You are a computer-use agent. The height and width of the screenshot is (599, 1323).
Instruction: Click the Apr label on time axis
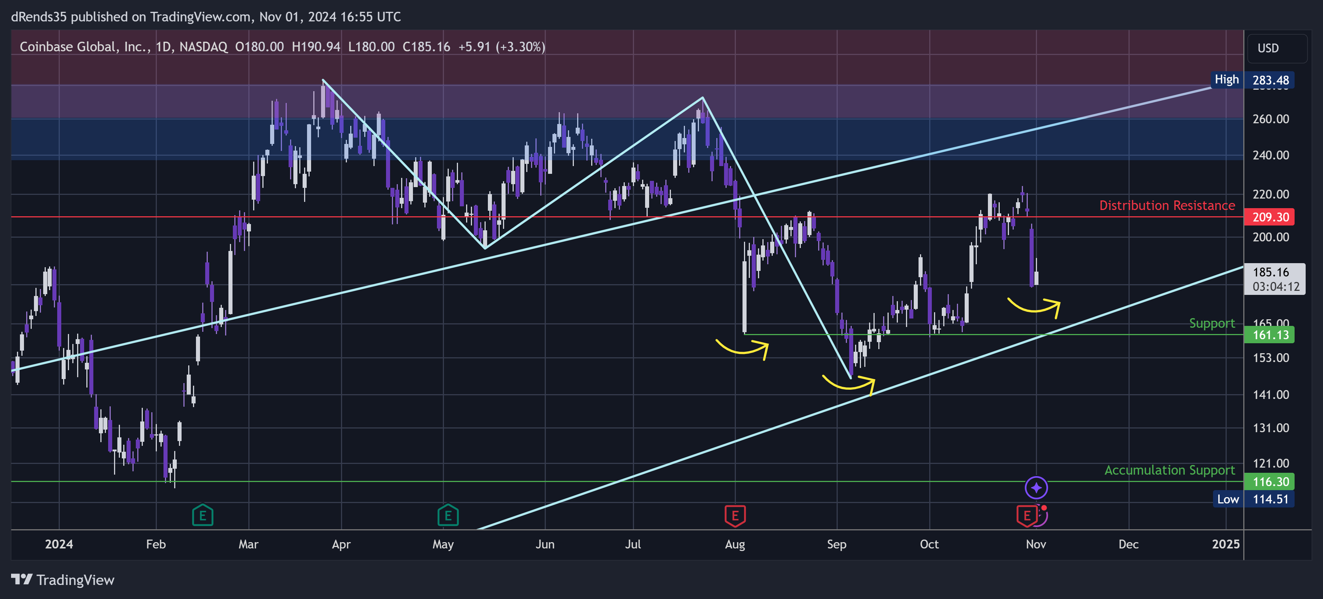(341, 544)
